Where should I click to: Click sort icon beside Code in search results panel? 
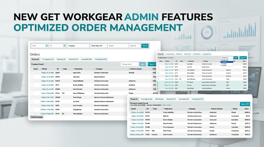152,109
